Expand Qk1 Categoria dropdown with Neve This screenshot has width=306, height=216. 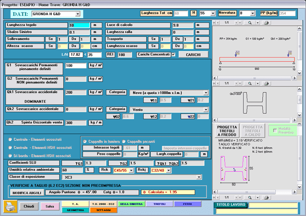[x=206, y=93]
